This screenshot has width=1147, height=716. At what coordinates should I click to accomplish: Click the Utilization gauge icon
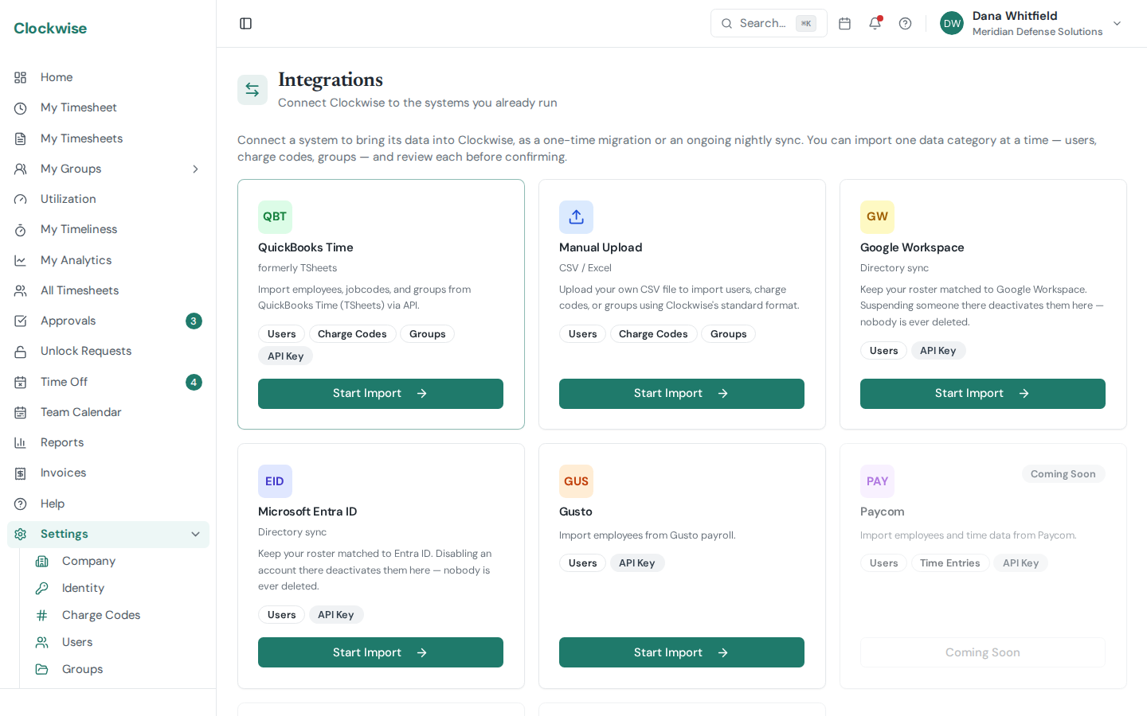click(x=21, y=200)
